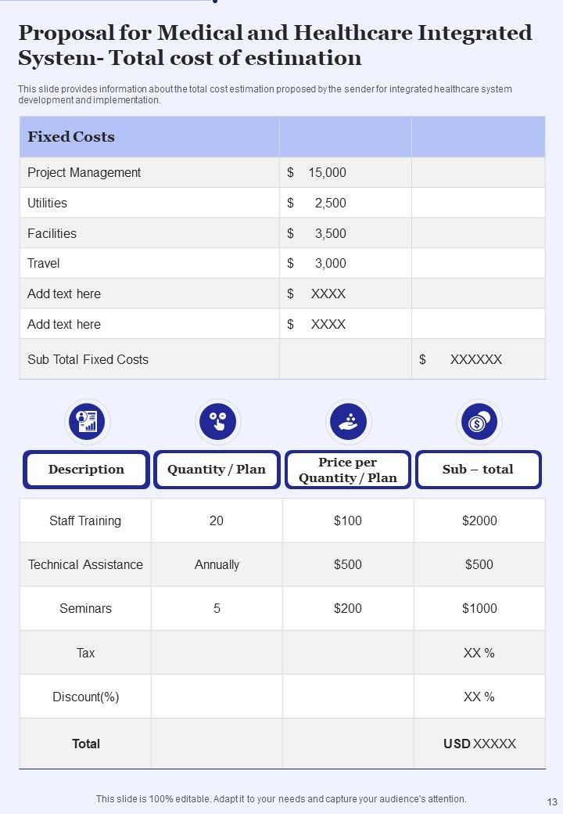Viewport: 563px width, 814px height.
Task: Select the Description column header
Action: [x=86, y=470]
